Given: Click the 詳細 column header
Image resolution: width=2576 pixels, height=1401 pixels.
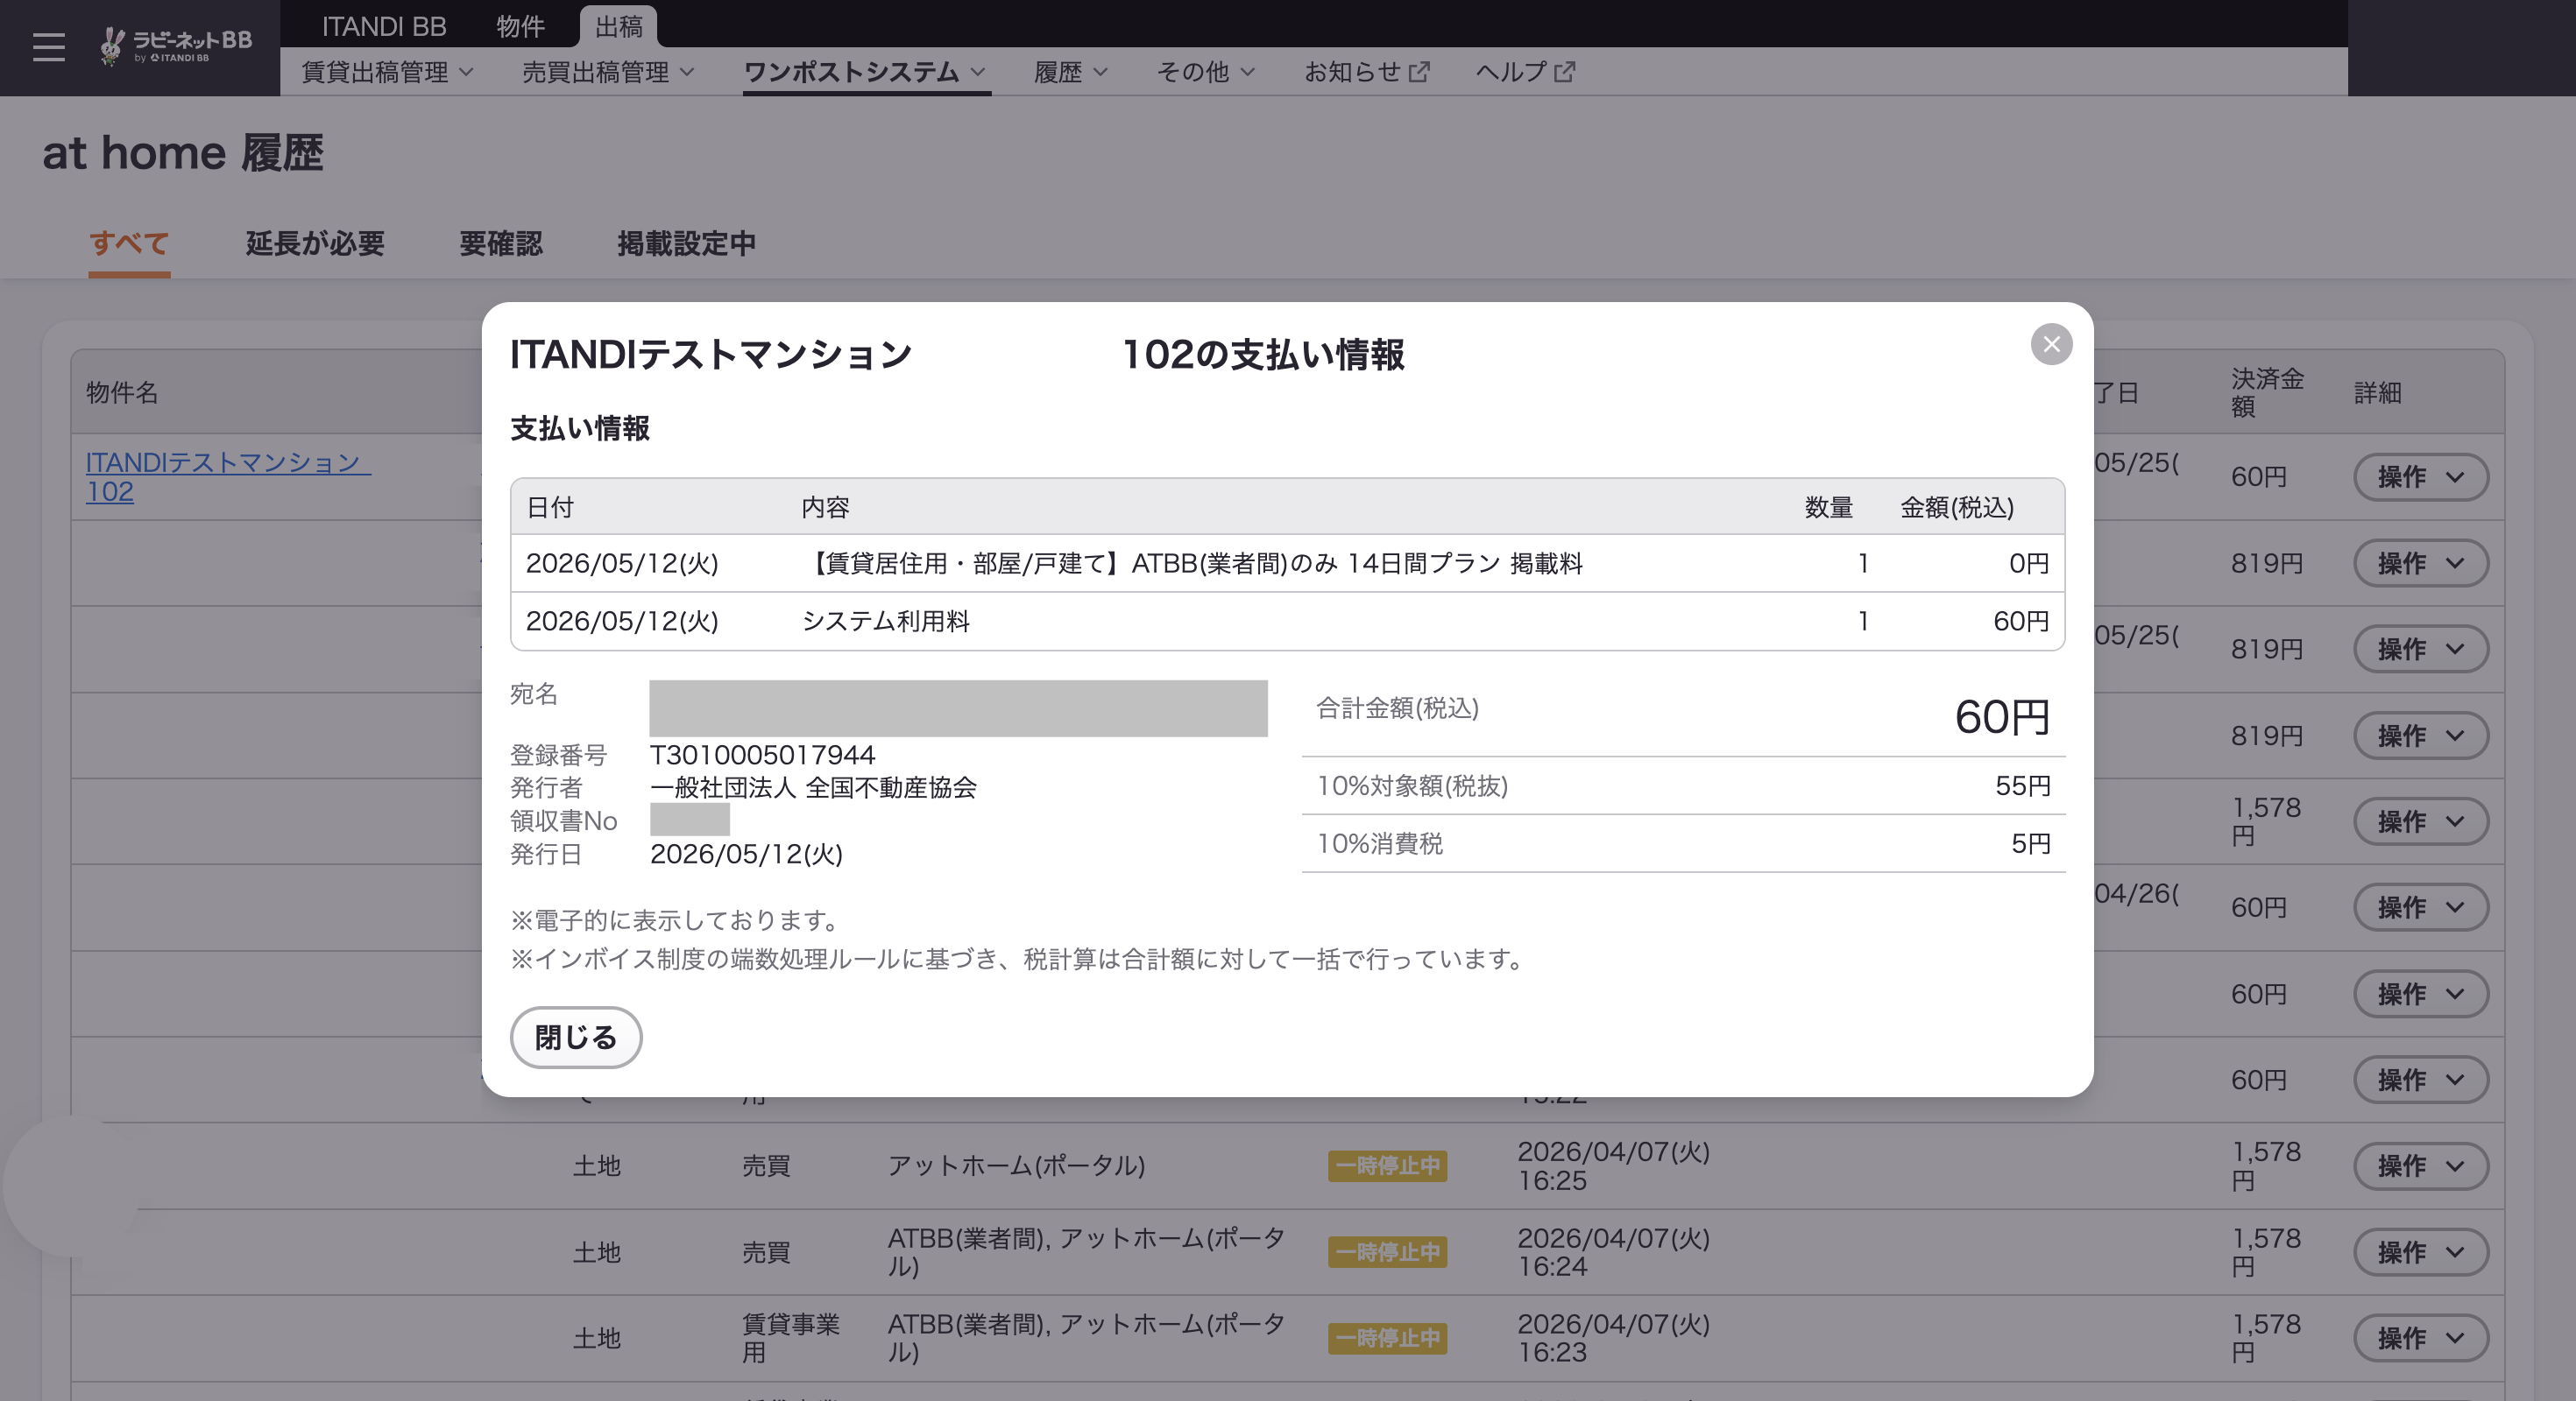Looking at the screenshot, I should tap(2377, 393).
